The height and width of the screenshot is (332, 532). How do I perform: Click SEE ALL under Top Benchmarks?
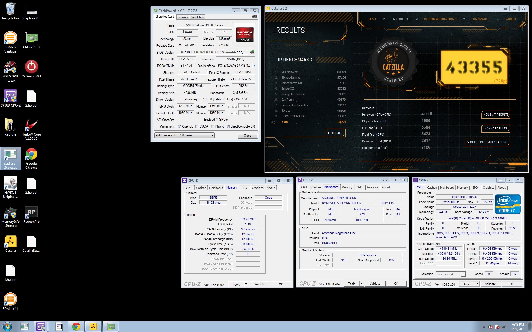pos(335,133)
